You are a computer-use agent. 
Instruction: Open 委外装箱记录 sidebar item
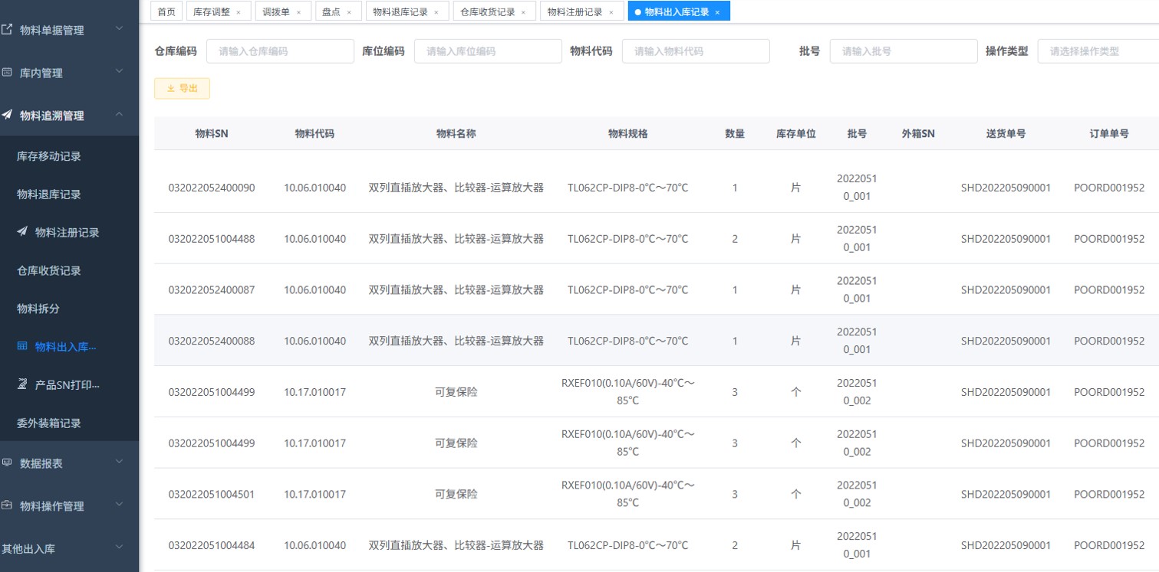pyautogui.click(x=49, y=423)
